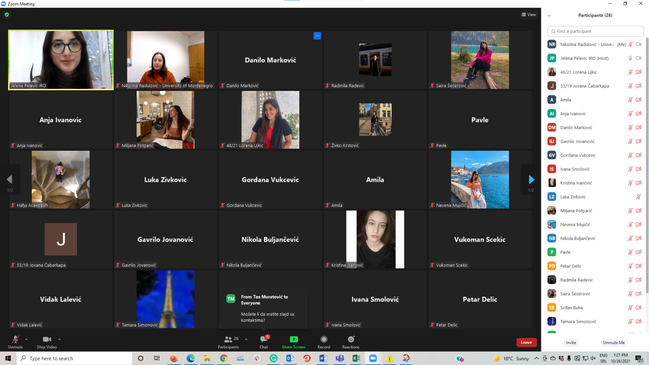
Task: Click Unmute Me in participants panel
Action: (614, 343)
